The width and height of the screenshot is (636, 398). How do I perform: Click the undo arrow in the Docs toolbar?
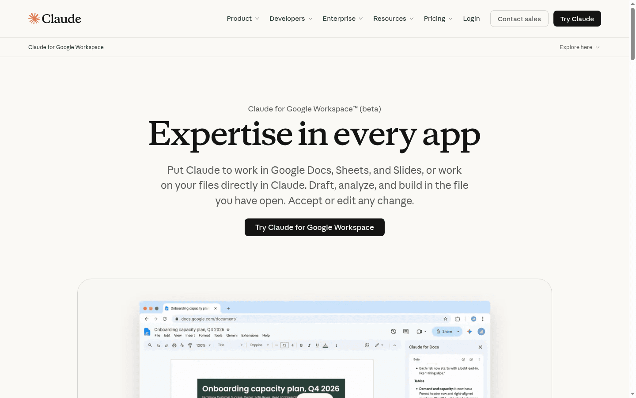158,345
